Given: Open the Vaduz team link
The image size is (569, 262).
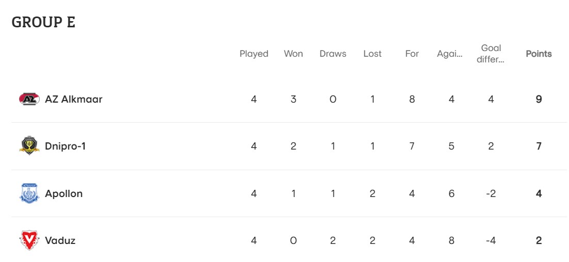Looking at the screenshot, I should pos(60,240).
